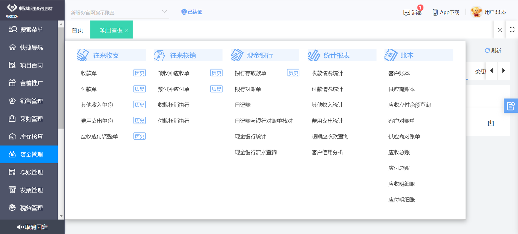Close the 项目看板 tab

coord(127,30)
